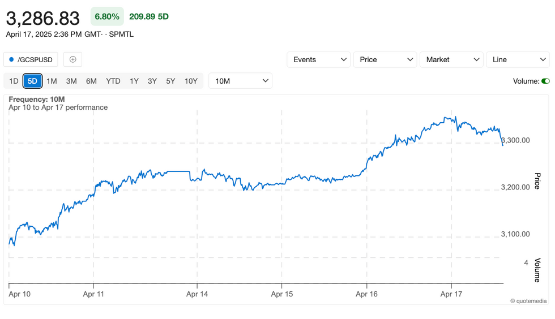Expand the Price dropdown
The image size is (555, 319).
385,59
